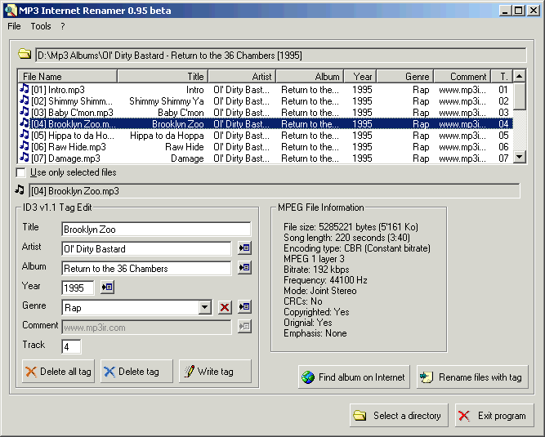Viewport: 545px width, 437px height.
Task: Click the Delete tag button
Action: coord(136,372)
